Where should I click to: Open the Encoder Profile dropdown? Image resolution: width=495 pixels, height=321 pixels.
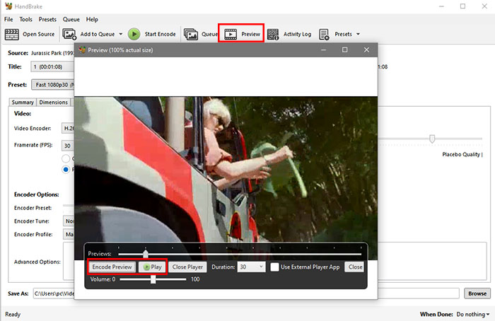[x=69, y=235]
